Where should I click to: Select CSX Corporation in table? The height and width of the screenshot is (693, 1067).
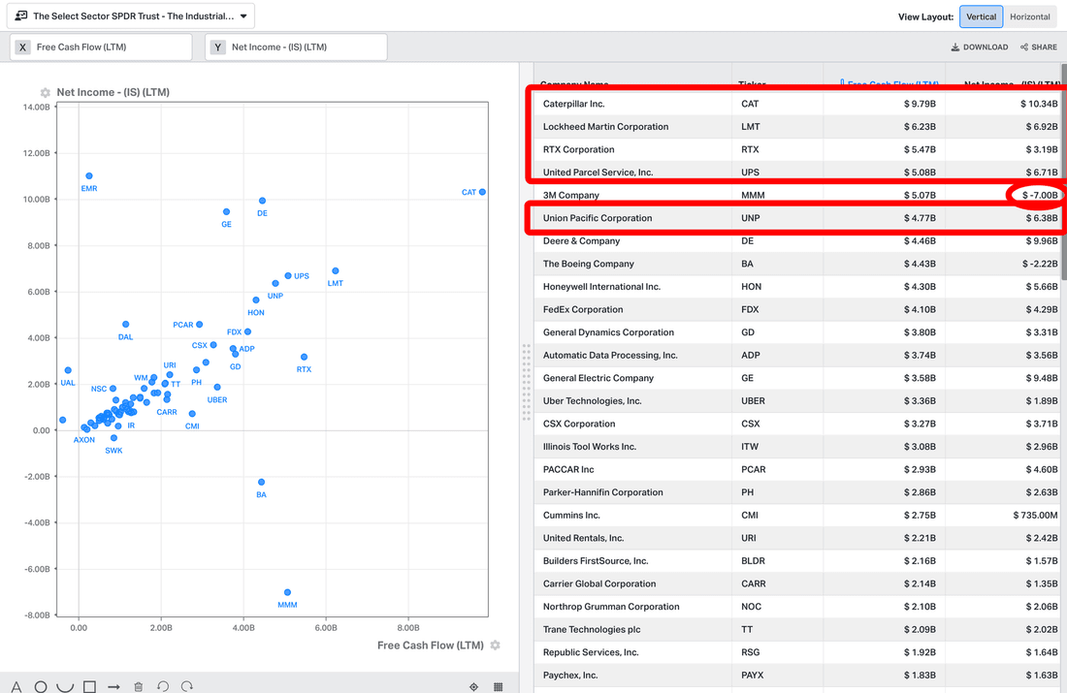(x=579, y=424)
